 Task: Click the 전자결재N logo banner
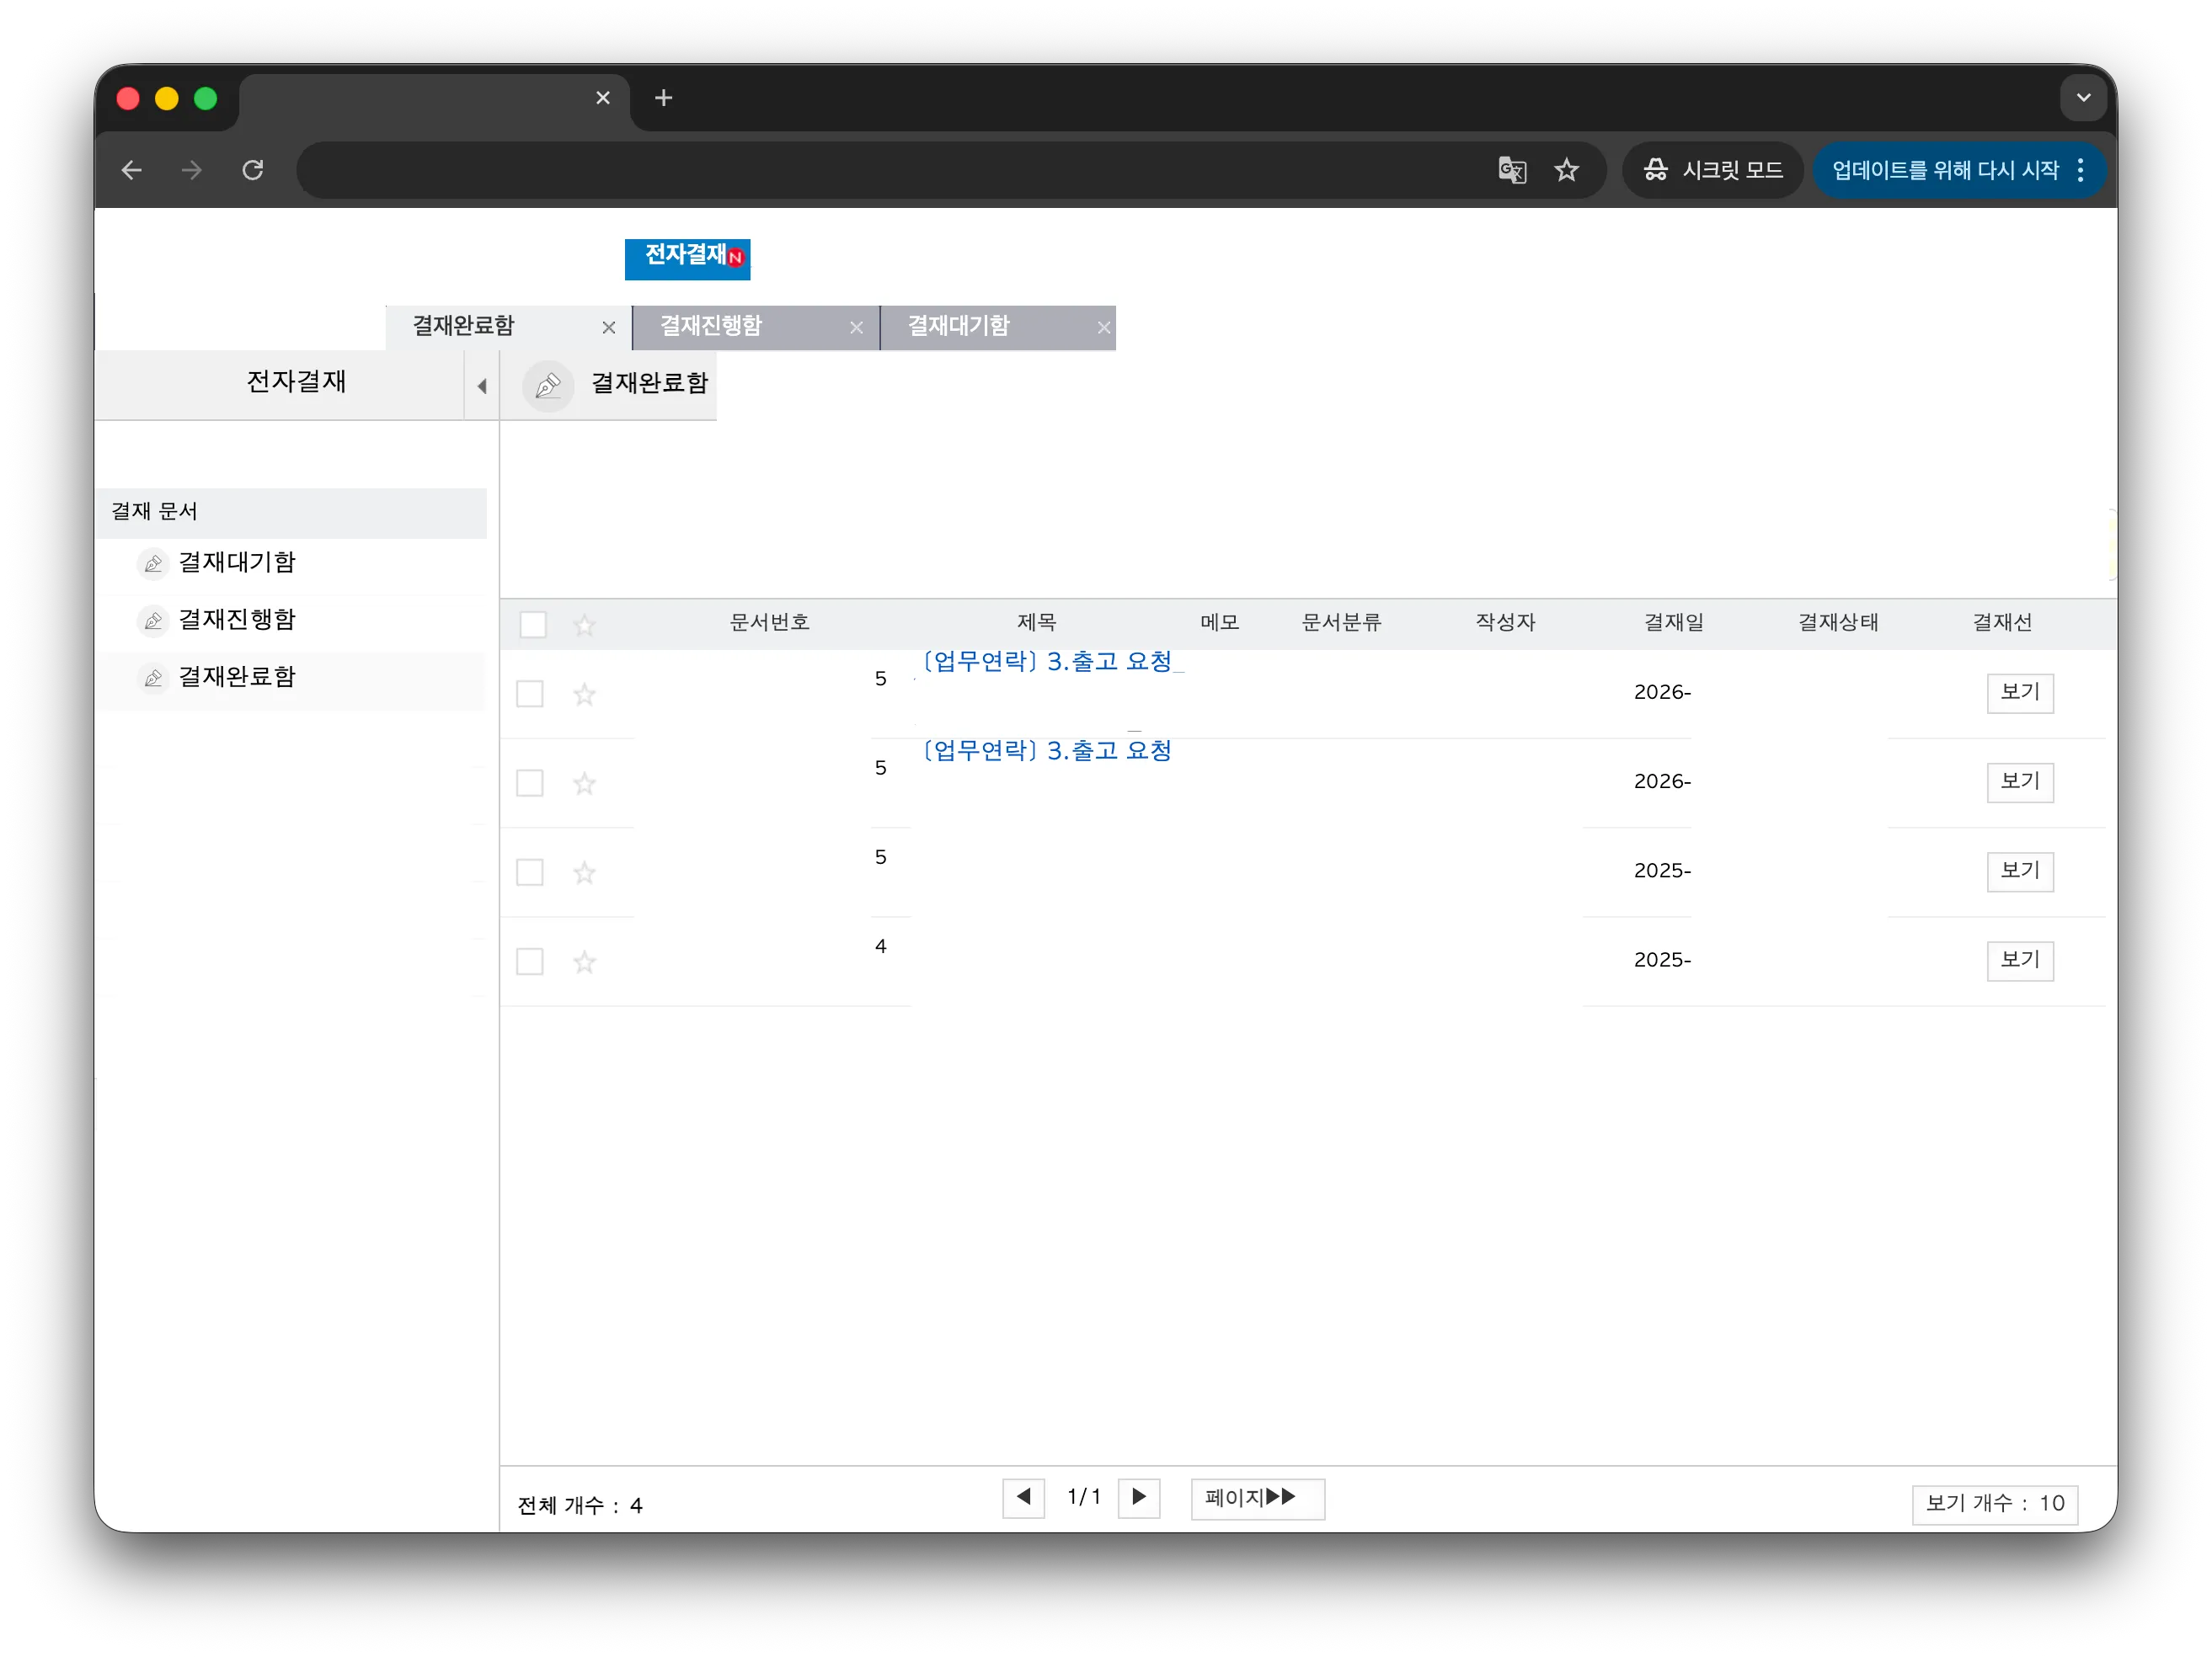pyautogui.click(x=687, y=258)
